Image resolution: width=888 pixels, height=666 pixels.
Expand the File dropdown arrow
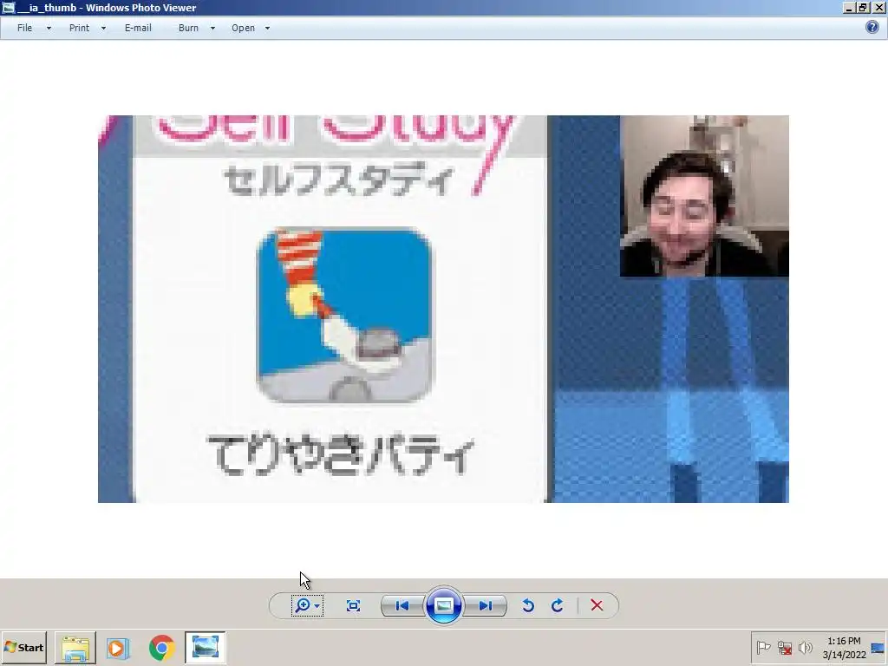49,28
